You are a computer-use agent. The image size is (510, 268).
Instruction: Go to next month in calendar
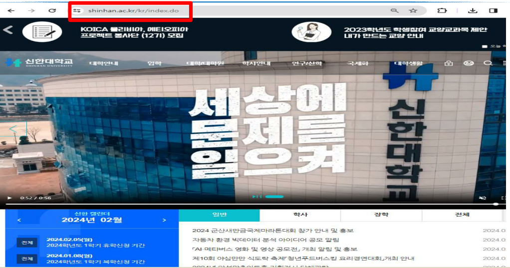(x=164, y=220)
